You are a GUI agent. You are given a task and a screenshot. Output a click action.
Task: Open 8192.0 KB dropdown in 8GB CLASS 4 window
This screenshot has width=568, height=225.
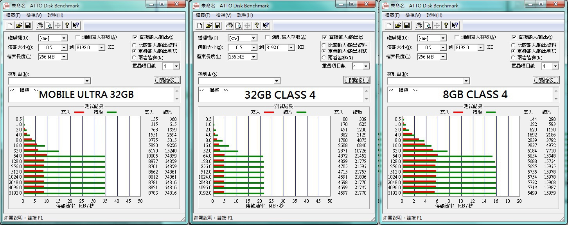[x=480, y=47]
